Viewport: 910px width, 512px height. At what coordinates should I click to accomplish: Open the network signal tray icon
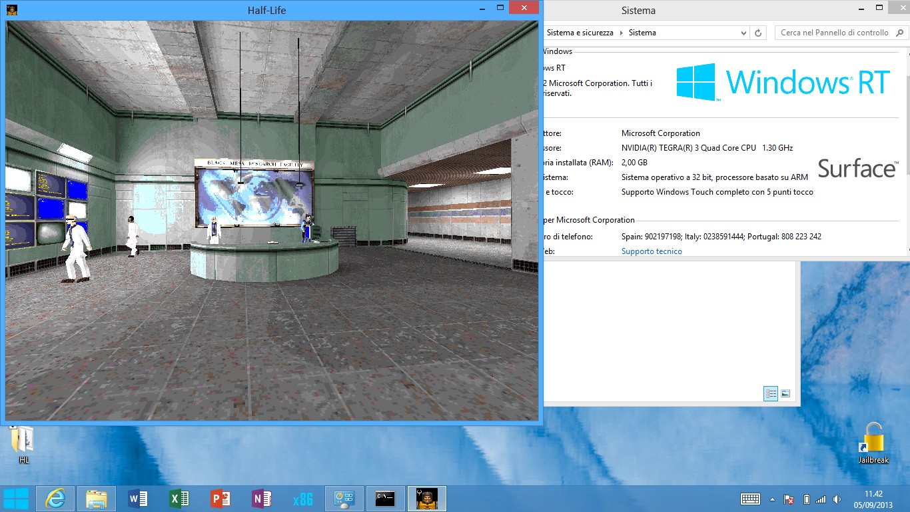pyautogui.click(x=821, y=499)
